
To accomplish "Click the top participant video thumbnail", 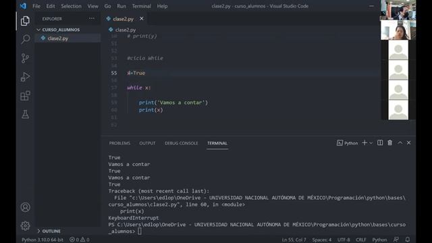I will (x=398, y=10).
